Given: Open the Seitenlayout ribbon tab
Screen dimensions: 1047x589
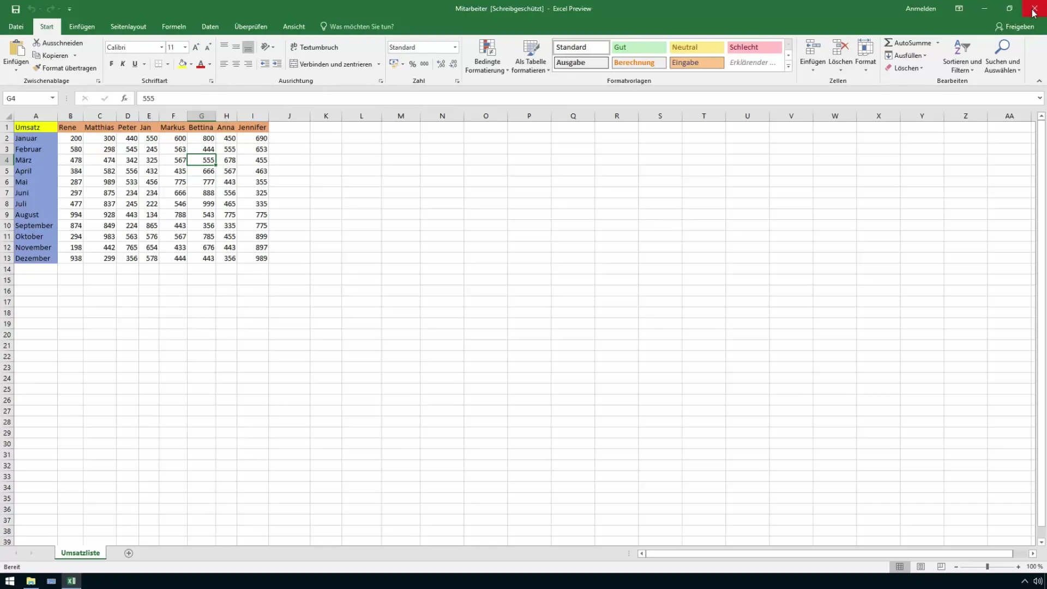Looking at the screenshot, I should [x=128, y=27].
